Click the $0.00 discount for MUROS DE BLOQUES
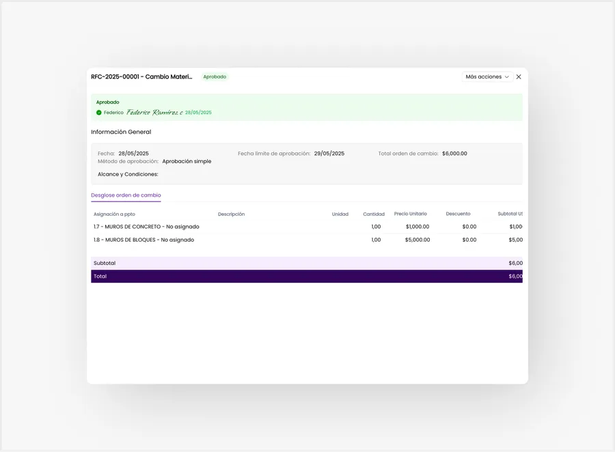The image size is (615, 452). 469,240
